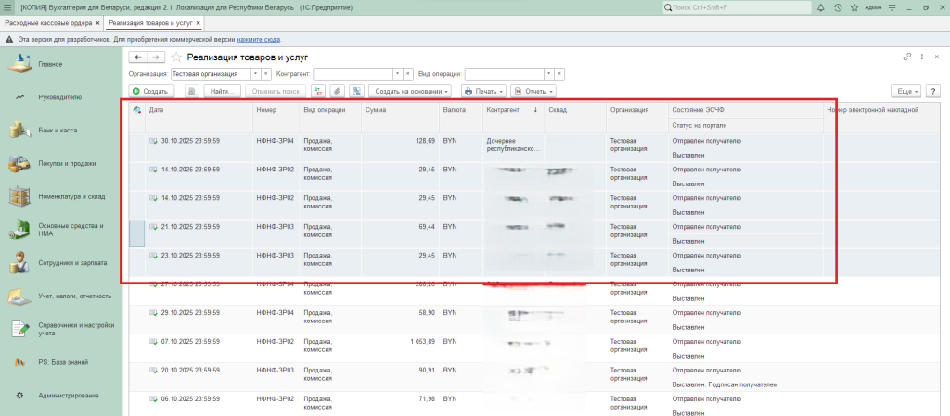This screenshot has height=416, width=950.
Task: Click the Дт/Кт postings icon
Action: 318,92
